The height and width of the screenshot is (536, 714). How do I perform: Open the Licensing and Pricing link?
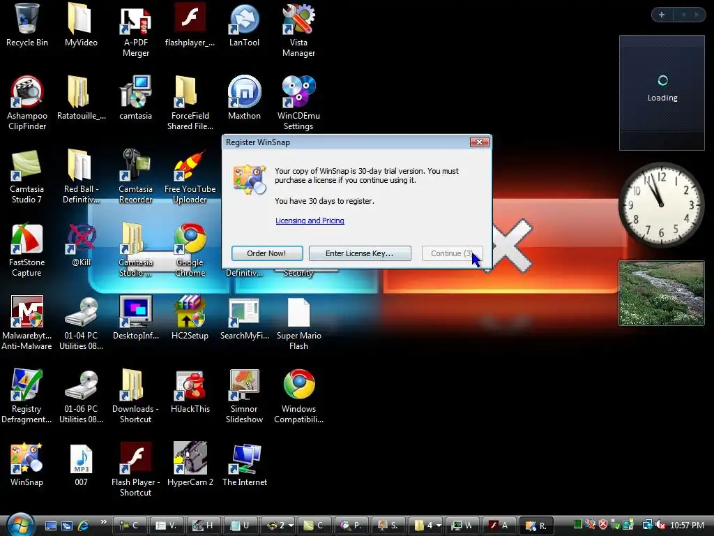click(x=310, y=221)
